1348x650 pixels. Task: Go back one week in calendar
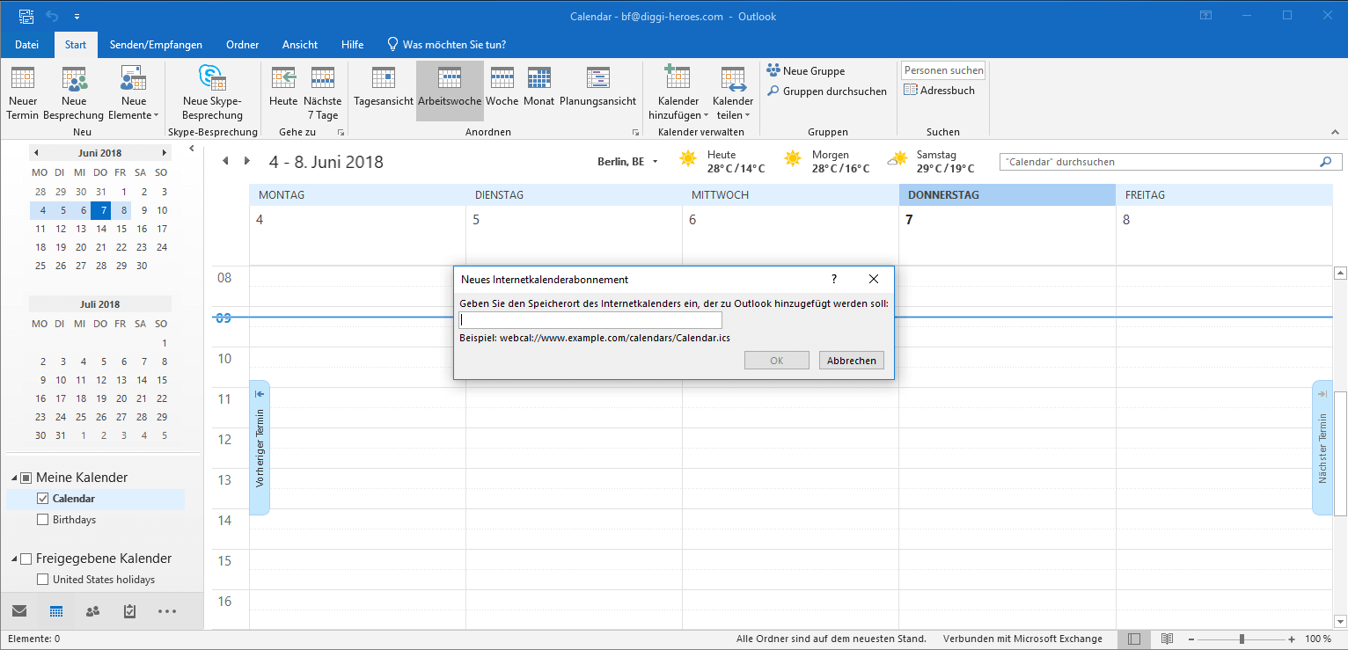pyautogui.click(x=225, y=162)
